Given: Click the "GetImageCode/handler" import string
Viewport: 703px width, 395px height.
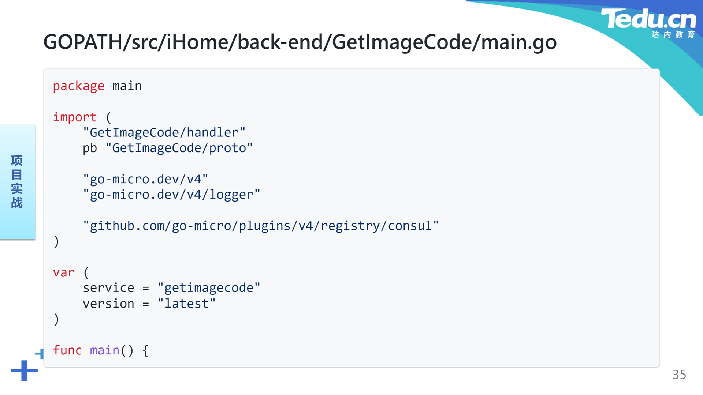Looking at the screenshot, I should 164,132.
